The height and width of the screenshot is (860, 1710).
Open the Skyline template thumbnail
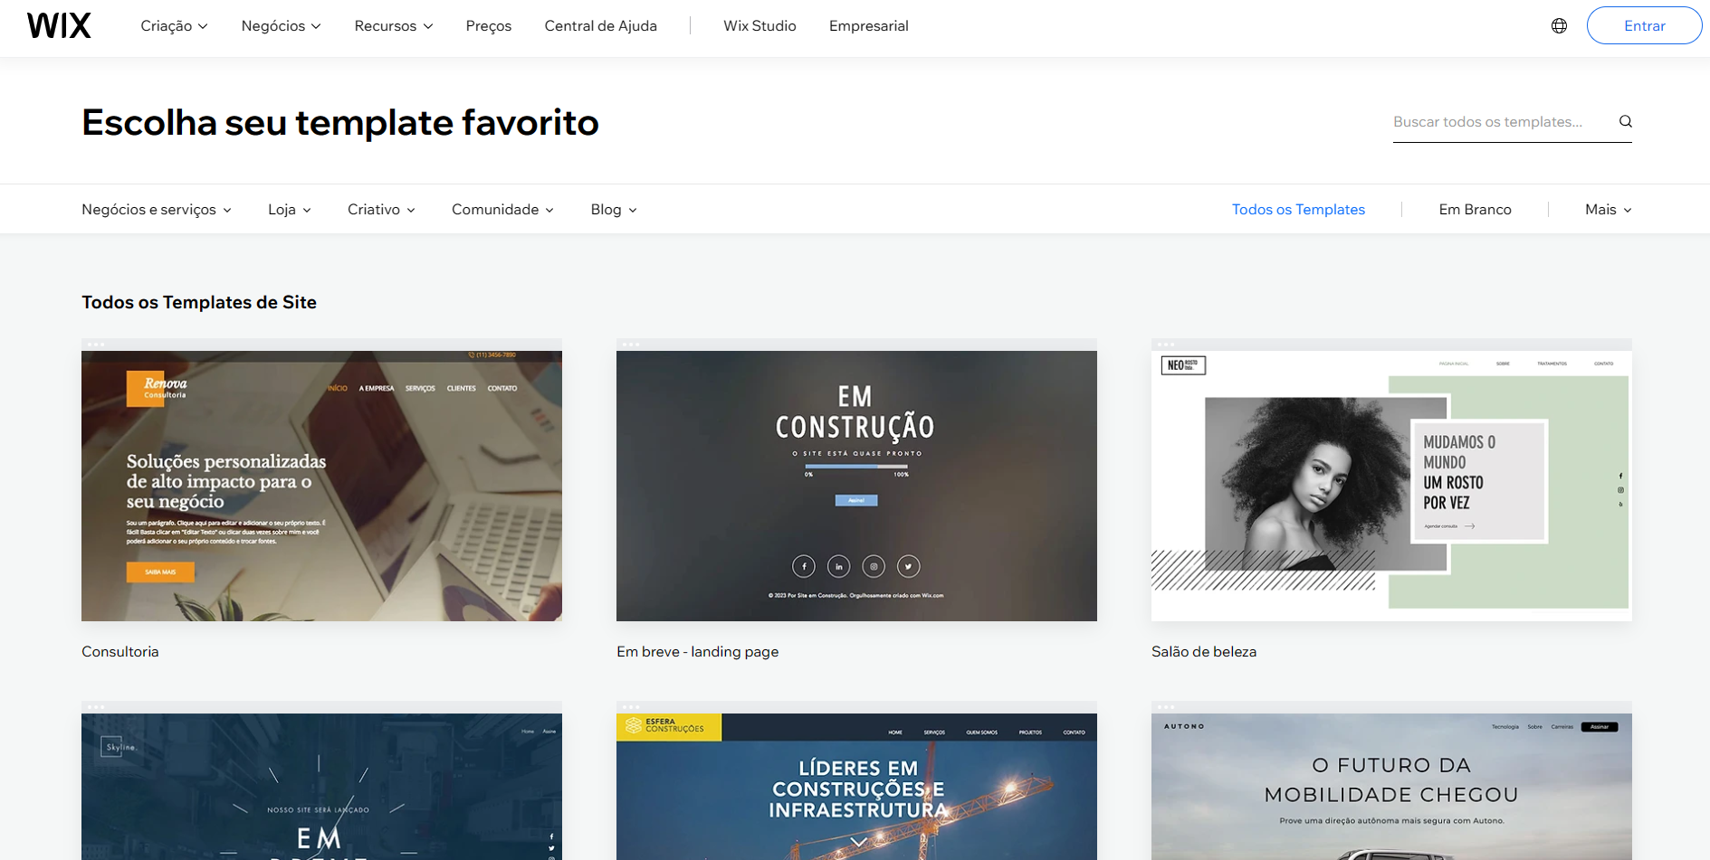[x=321, y=781]
